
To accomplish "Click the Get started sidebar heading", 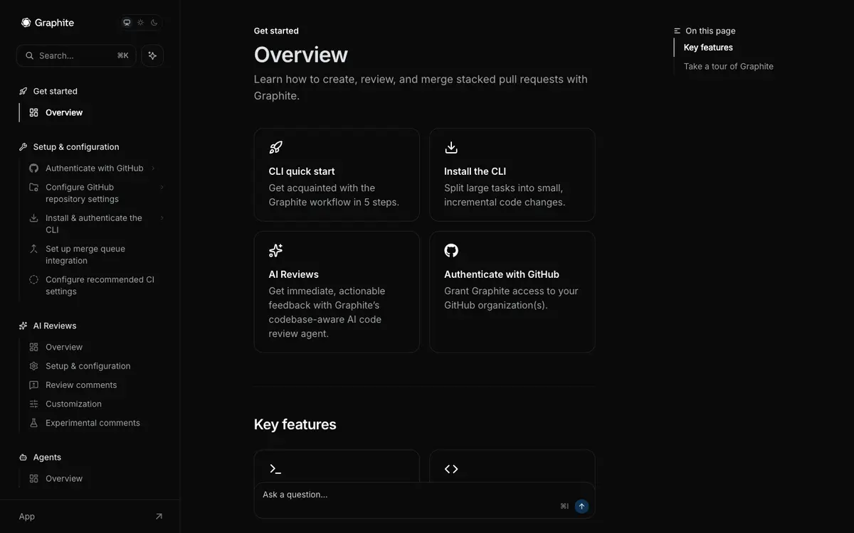I will coord(56,91).
